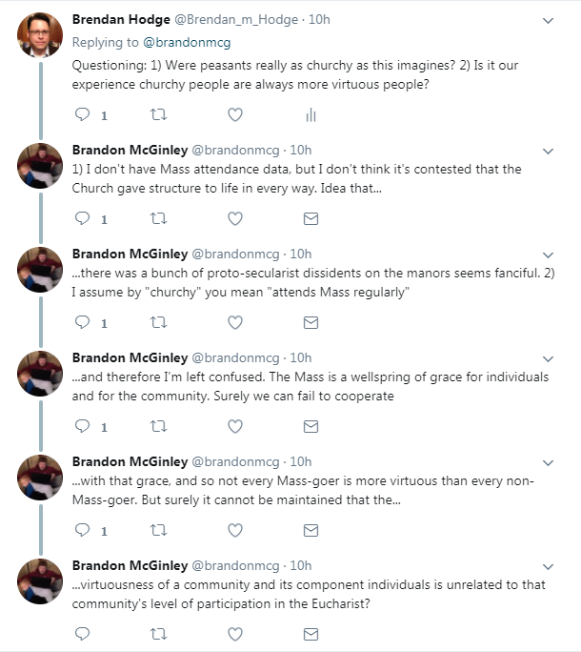Viewport: 581px width, 652px height.
Task: Expand the menu on the proto-secularist tweet
Action: pyautogui.click(x=548, y=255)
